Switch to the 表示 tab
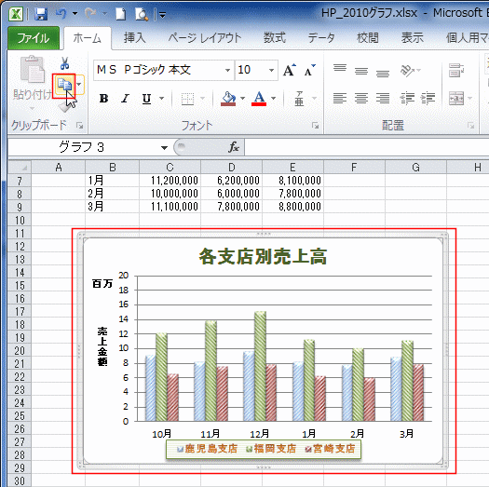The width and height of the screenshot is (489, 487). point(413,38)
